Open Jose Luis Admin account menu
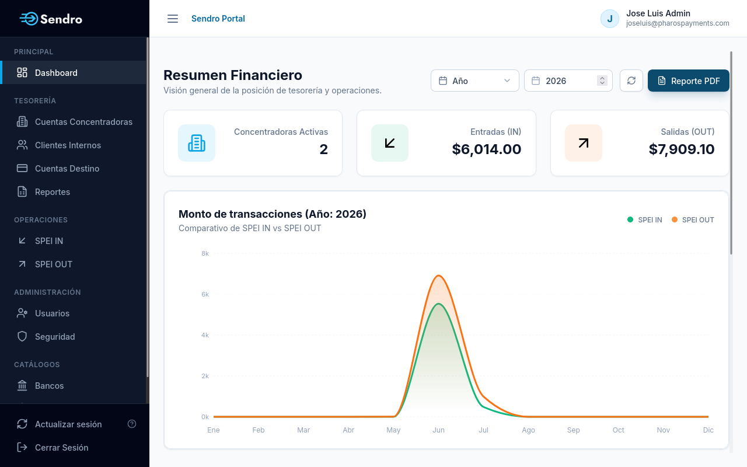Image resolution: width=747 pixels, height=467 pixels. (x=665, y=19)
